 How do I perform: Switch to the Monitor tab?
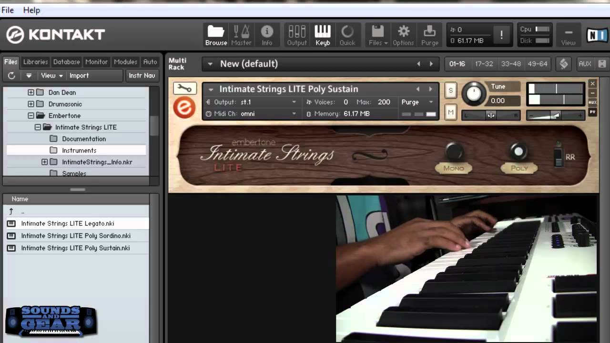pos(96,62)
